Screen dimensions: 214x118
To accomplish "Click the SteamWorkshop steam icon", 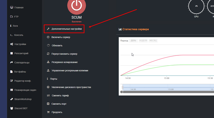I will [12, 99].
